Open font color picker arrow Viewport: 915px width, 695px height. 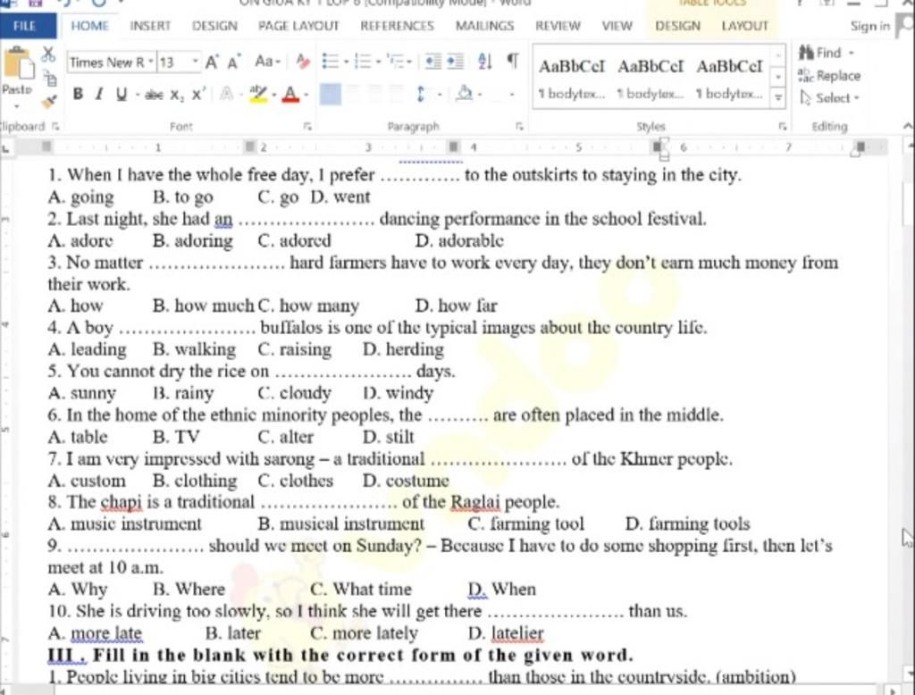click(x=306, y=95)
